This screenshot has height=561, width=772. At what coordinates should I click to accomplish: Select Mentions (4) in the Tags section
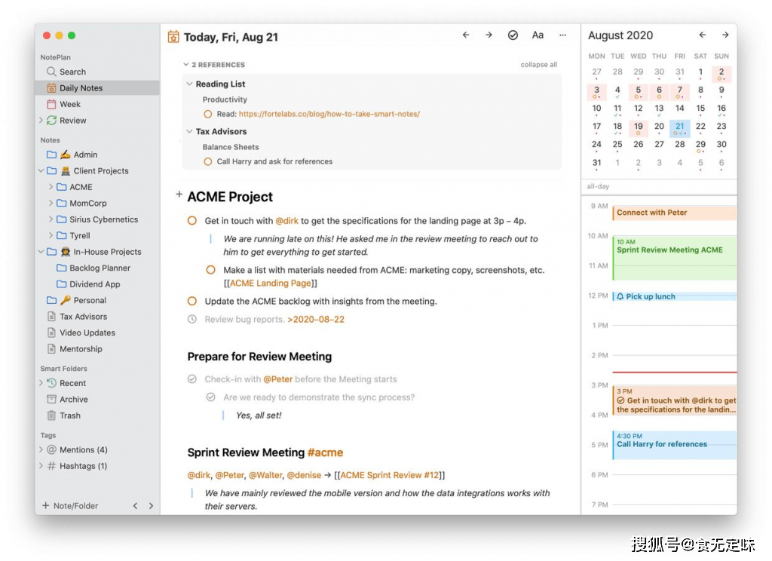pos(84,449)
